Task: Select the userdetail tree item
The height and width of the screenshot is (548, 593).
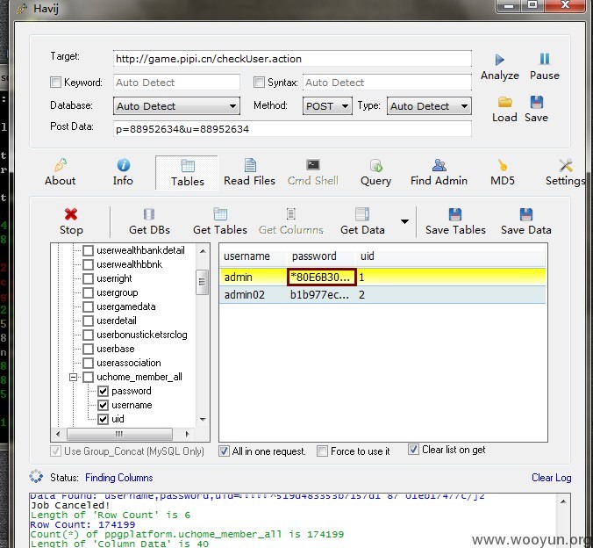Action: [x=117, y=321]
